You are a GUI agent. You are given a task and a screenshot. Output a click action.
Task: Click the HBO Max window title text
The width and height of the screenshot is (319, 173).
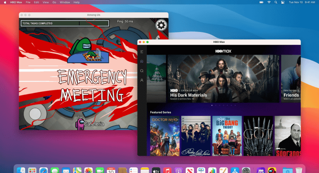click(x=219, y=42)
